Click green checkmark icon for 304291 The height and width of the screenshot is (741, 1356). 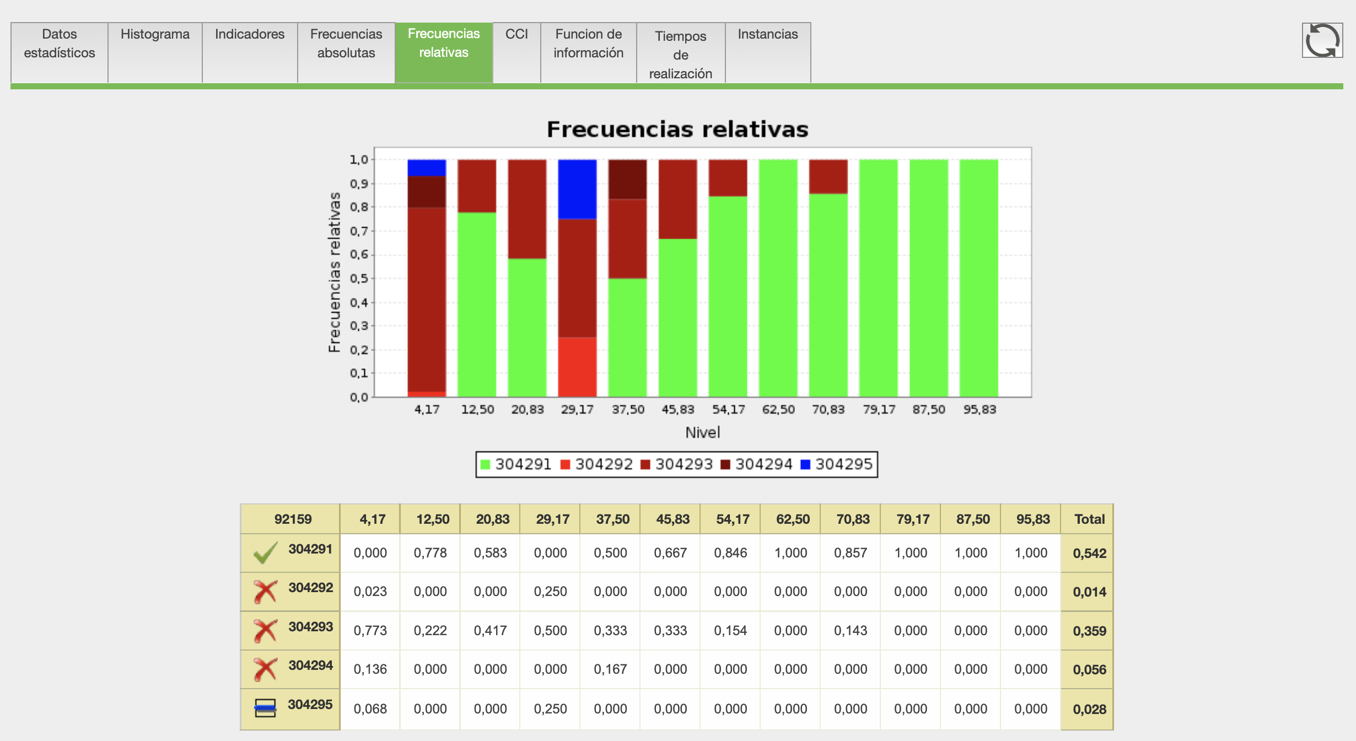point(265,553)
